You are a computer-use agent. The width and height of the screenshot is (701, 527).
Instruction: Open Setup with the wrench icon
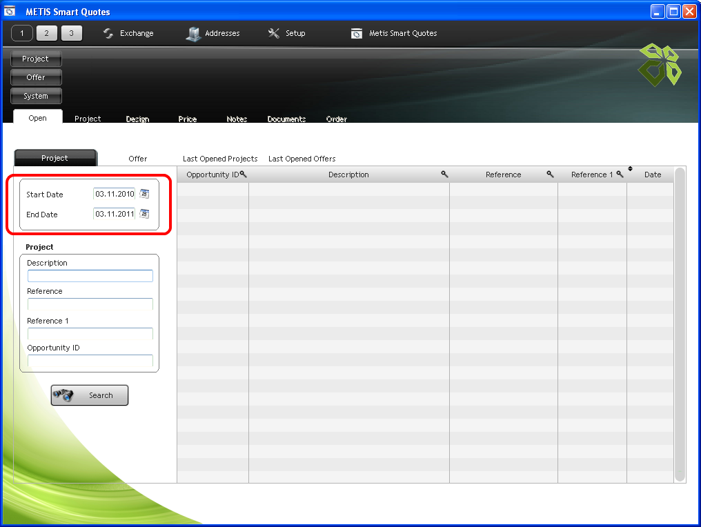274,33
